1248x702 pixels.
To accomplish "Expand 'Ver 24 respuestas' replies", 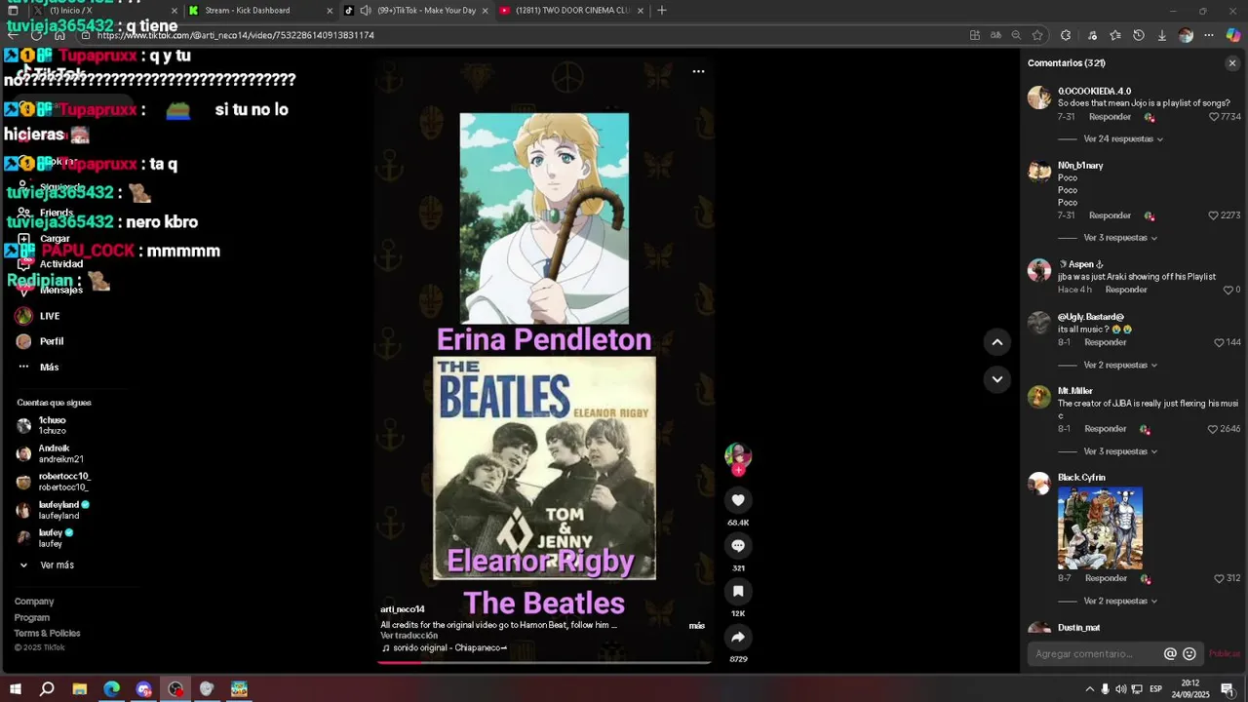I will pyautogui.click(x=1123, y=139).
